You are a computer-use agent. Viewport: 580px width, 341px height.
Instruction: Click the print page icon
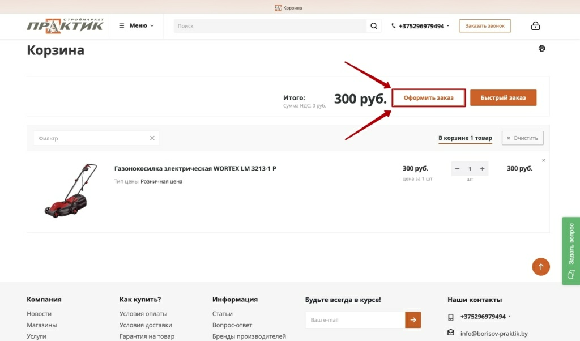(541, 49)
